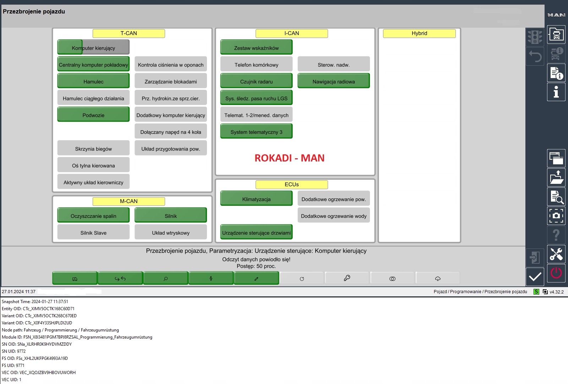
Task: Select the Silnik button
Action: coord(171,215)
